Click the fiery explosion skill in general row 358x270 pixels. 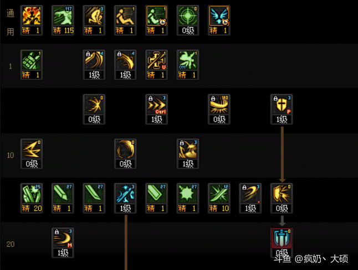click(x=32, y=15)
